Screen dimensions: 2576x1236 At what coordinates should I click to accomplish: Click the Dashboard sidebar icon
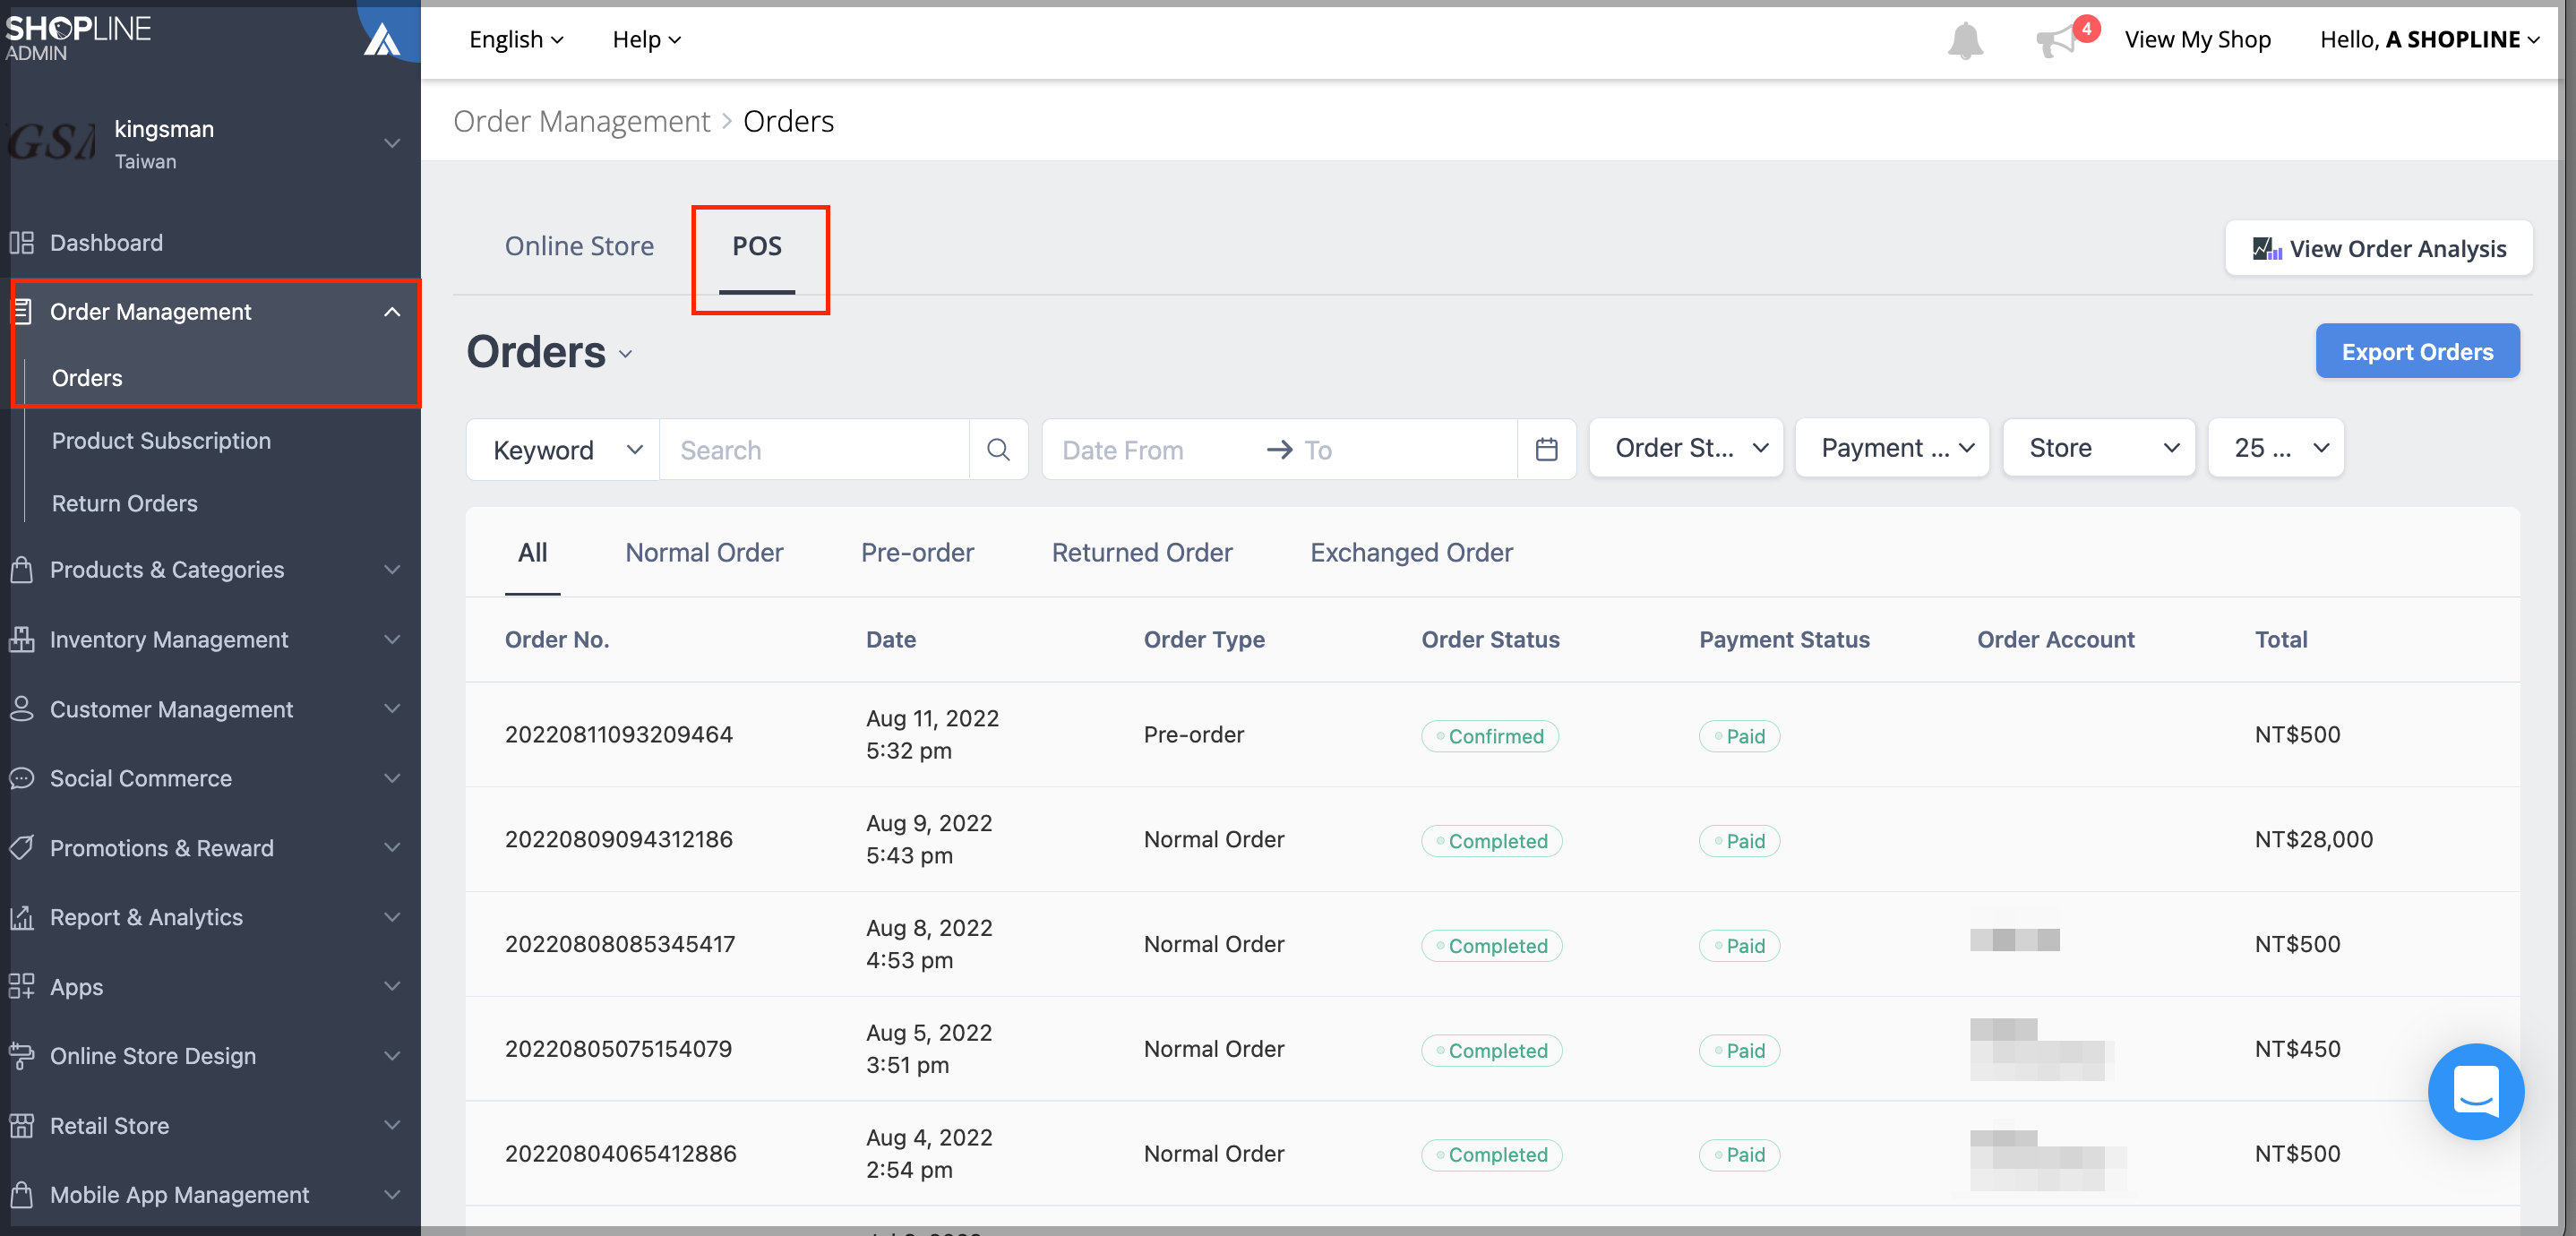coord(22,243)
